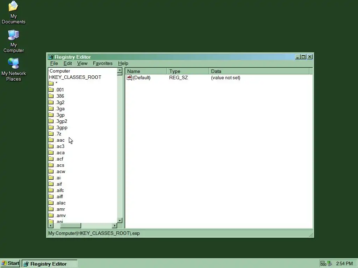The height and width of the screenshot is (268, 358).
Task: Click the folder icon next to .3gp2
Action: (51, 121)
